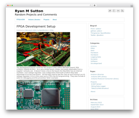Open the RSS feed icon
This screenshot has height=118, width=139.
[x=122, y=11]
